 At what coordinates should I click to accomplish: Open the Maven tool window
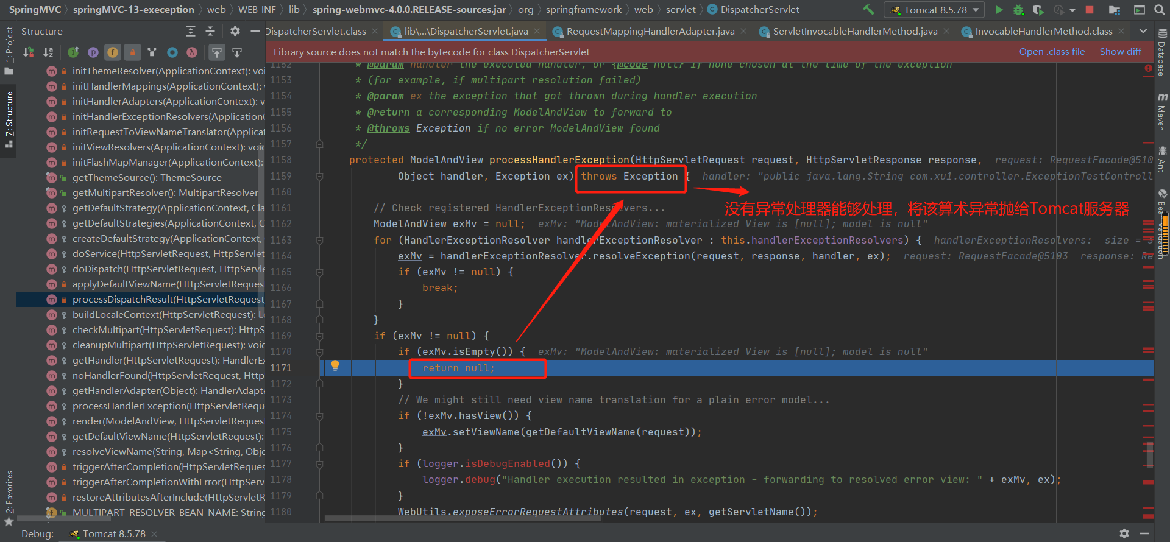(x=1162, y=111)
